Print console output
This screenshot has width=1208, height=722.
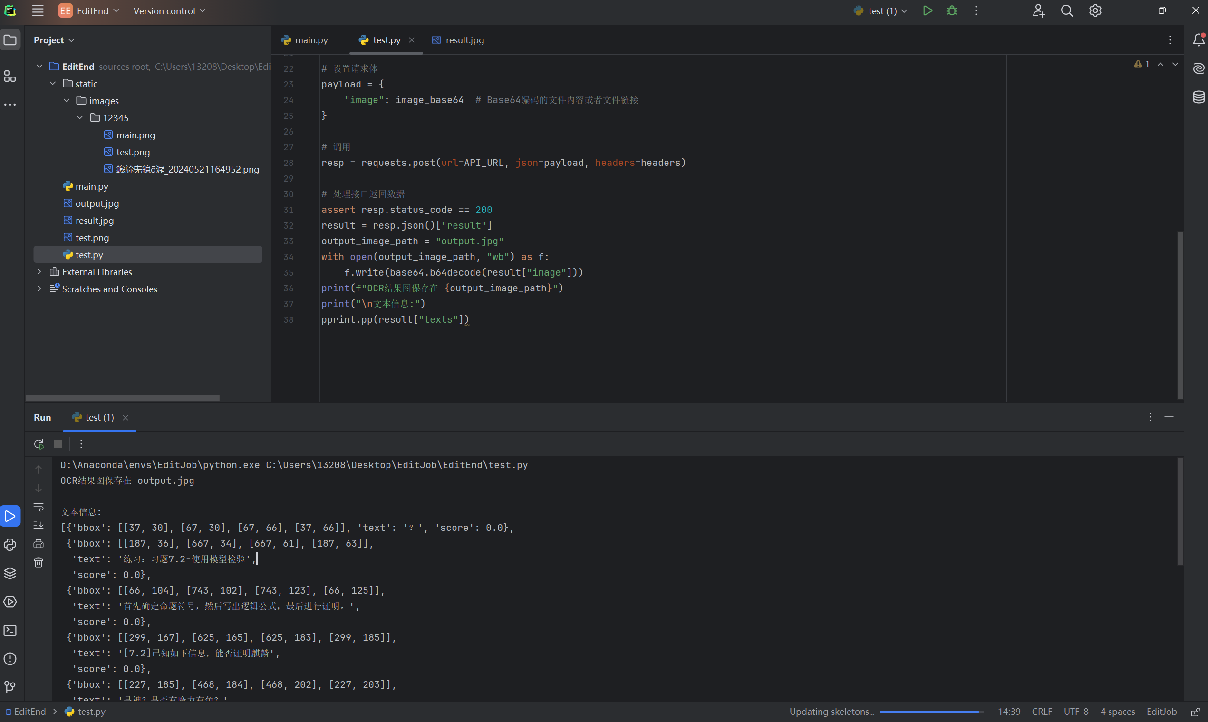(39, 544)
